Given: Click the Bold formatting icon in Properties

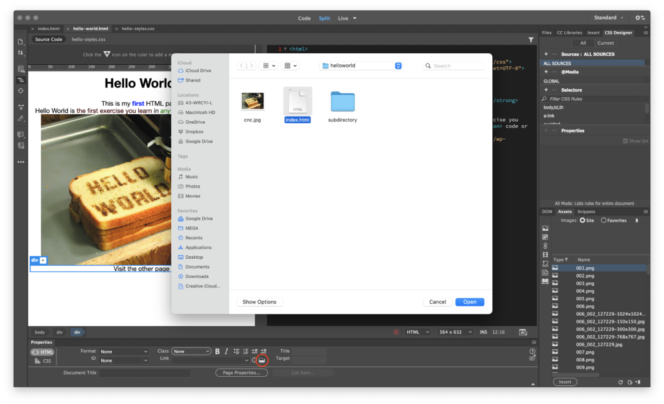Looking at the screenshot, I should [217, 351].
